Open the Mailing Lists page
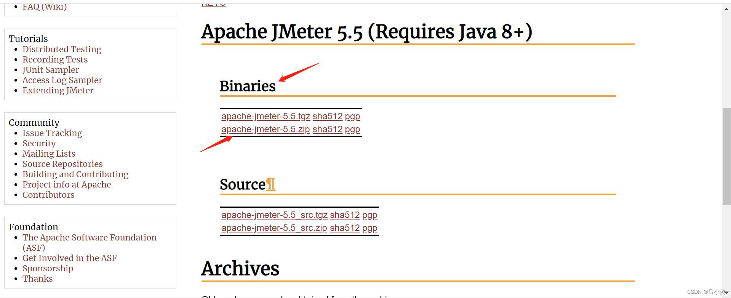The height and width of the screenshot is (298, 731). pyautogui.click(x=49, y=154)
